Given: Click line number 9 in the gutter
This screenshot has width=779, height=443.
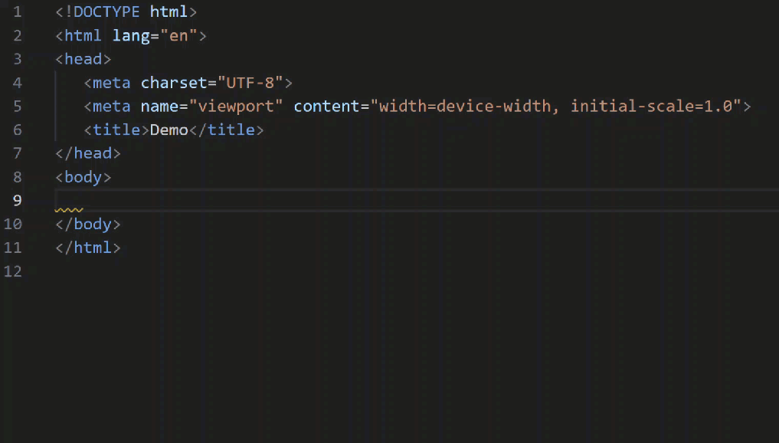Looking at the screenshot, I should pyautogui.click(x=18, y=200).
